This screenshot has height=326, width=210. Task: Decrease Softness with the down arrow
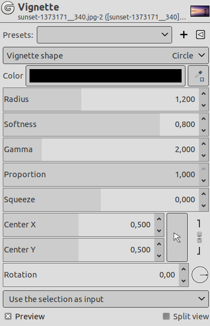point(203,130)
